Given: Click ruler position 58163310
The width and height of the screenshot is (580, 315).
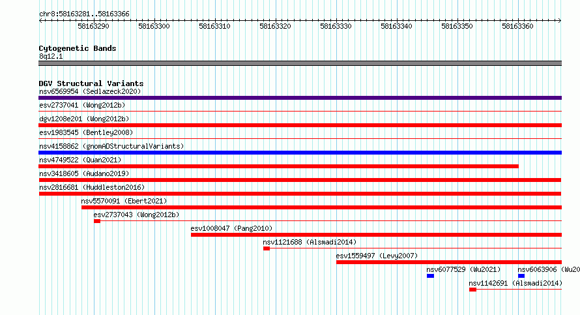Looking at the screenshot, I should [x=214, y=26].
